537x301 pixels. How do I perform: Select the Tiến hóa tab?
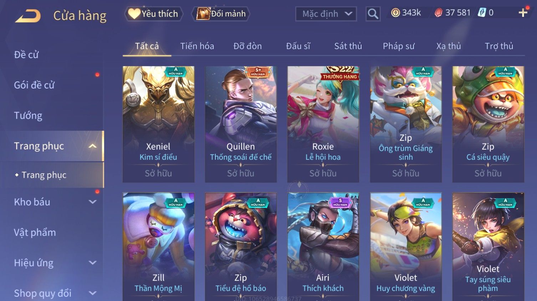point(197,46)
